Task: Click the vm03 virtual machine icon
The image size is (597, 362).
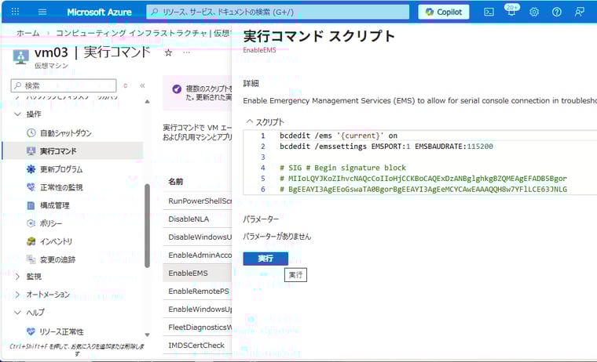Action: (x=20, y=56)
